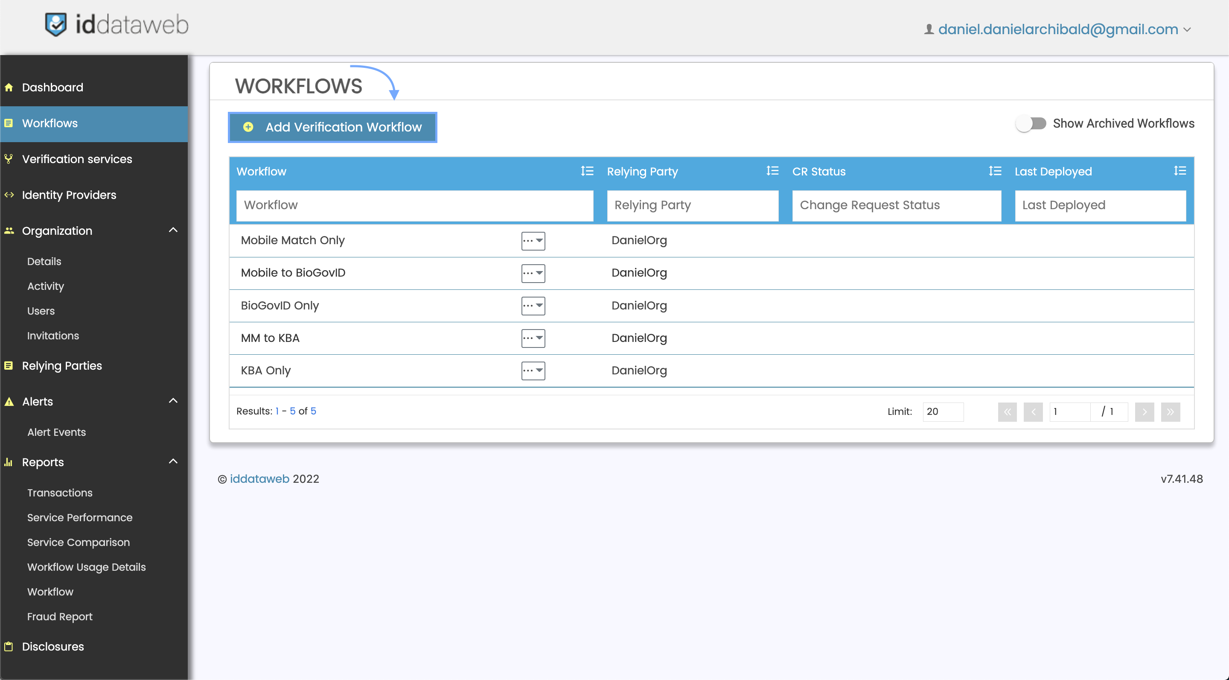
Task: Collapse the Organization section
Action: click(x=173, y=230)
